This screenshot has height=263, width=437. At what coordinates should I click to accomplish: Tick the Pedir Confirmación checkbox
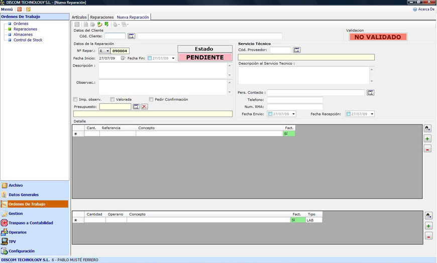(x=151, y=99)
